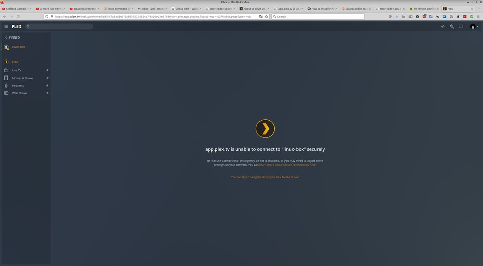483x266 pixels.
Task: Reload the current page
Action: click(x=18, y=17)
